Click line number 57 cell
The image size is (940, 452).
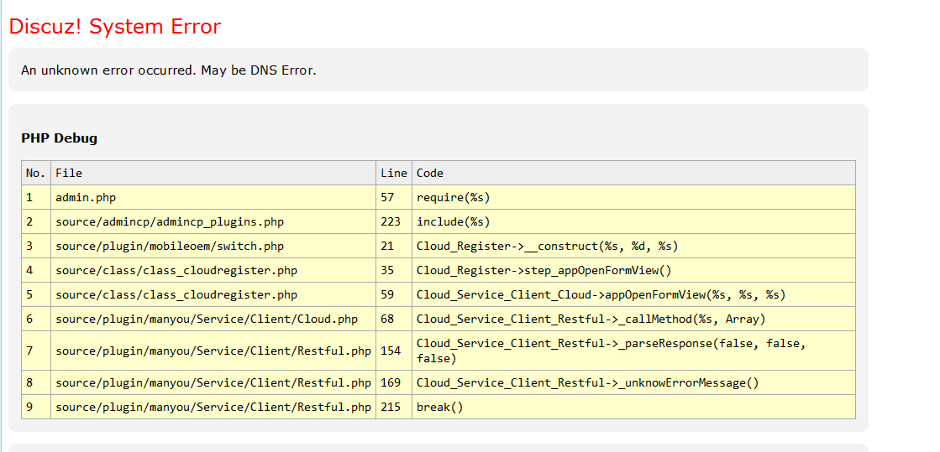coord(394,198)
